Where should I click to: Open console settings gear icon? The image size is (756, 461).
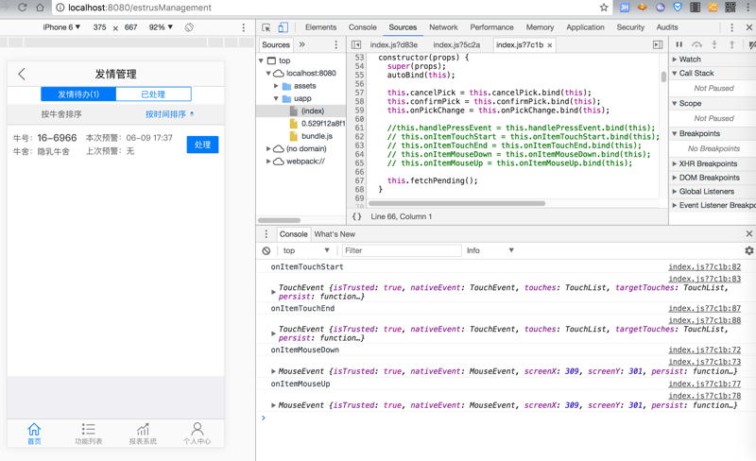tap(748, 251)
